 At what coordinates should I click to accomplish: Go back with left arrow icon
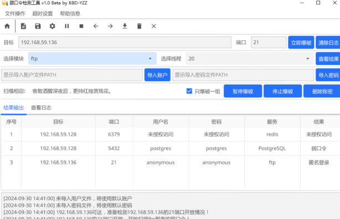96,26
